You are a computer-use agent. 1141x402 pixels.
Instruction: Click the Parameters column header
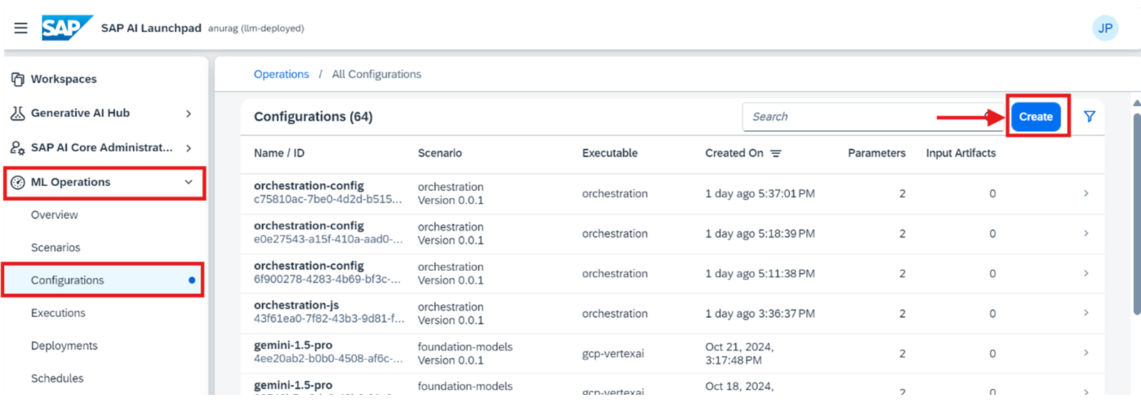(x=876, y=153)
